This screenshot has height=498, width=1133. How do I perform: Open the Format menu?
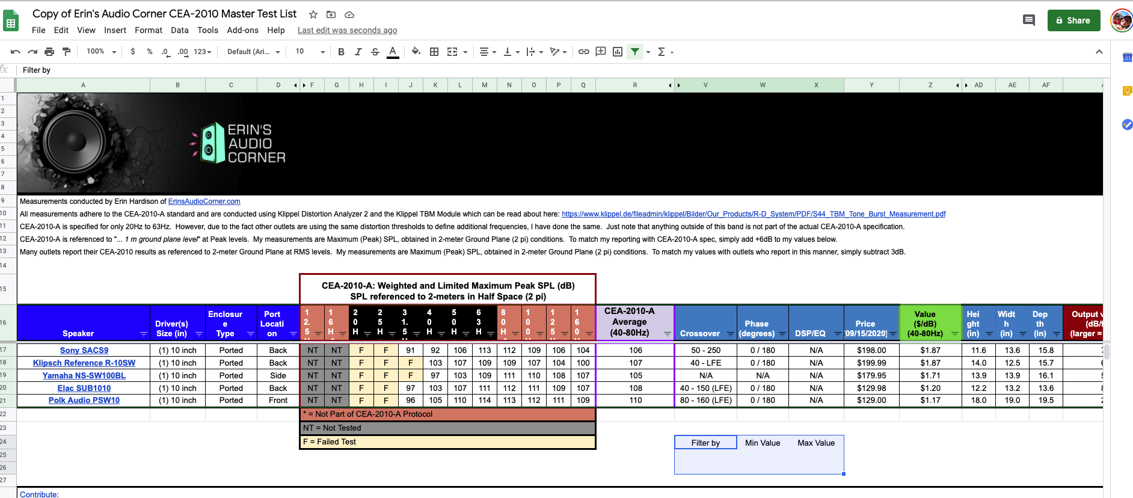pyautogui.click(x=149, y=30)
